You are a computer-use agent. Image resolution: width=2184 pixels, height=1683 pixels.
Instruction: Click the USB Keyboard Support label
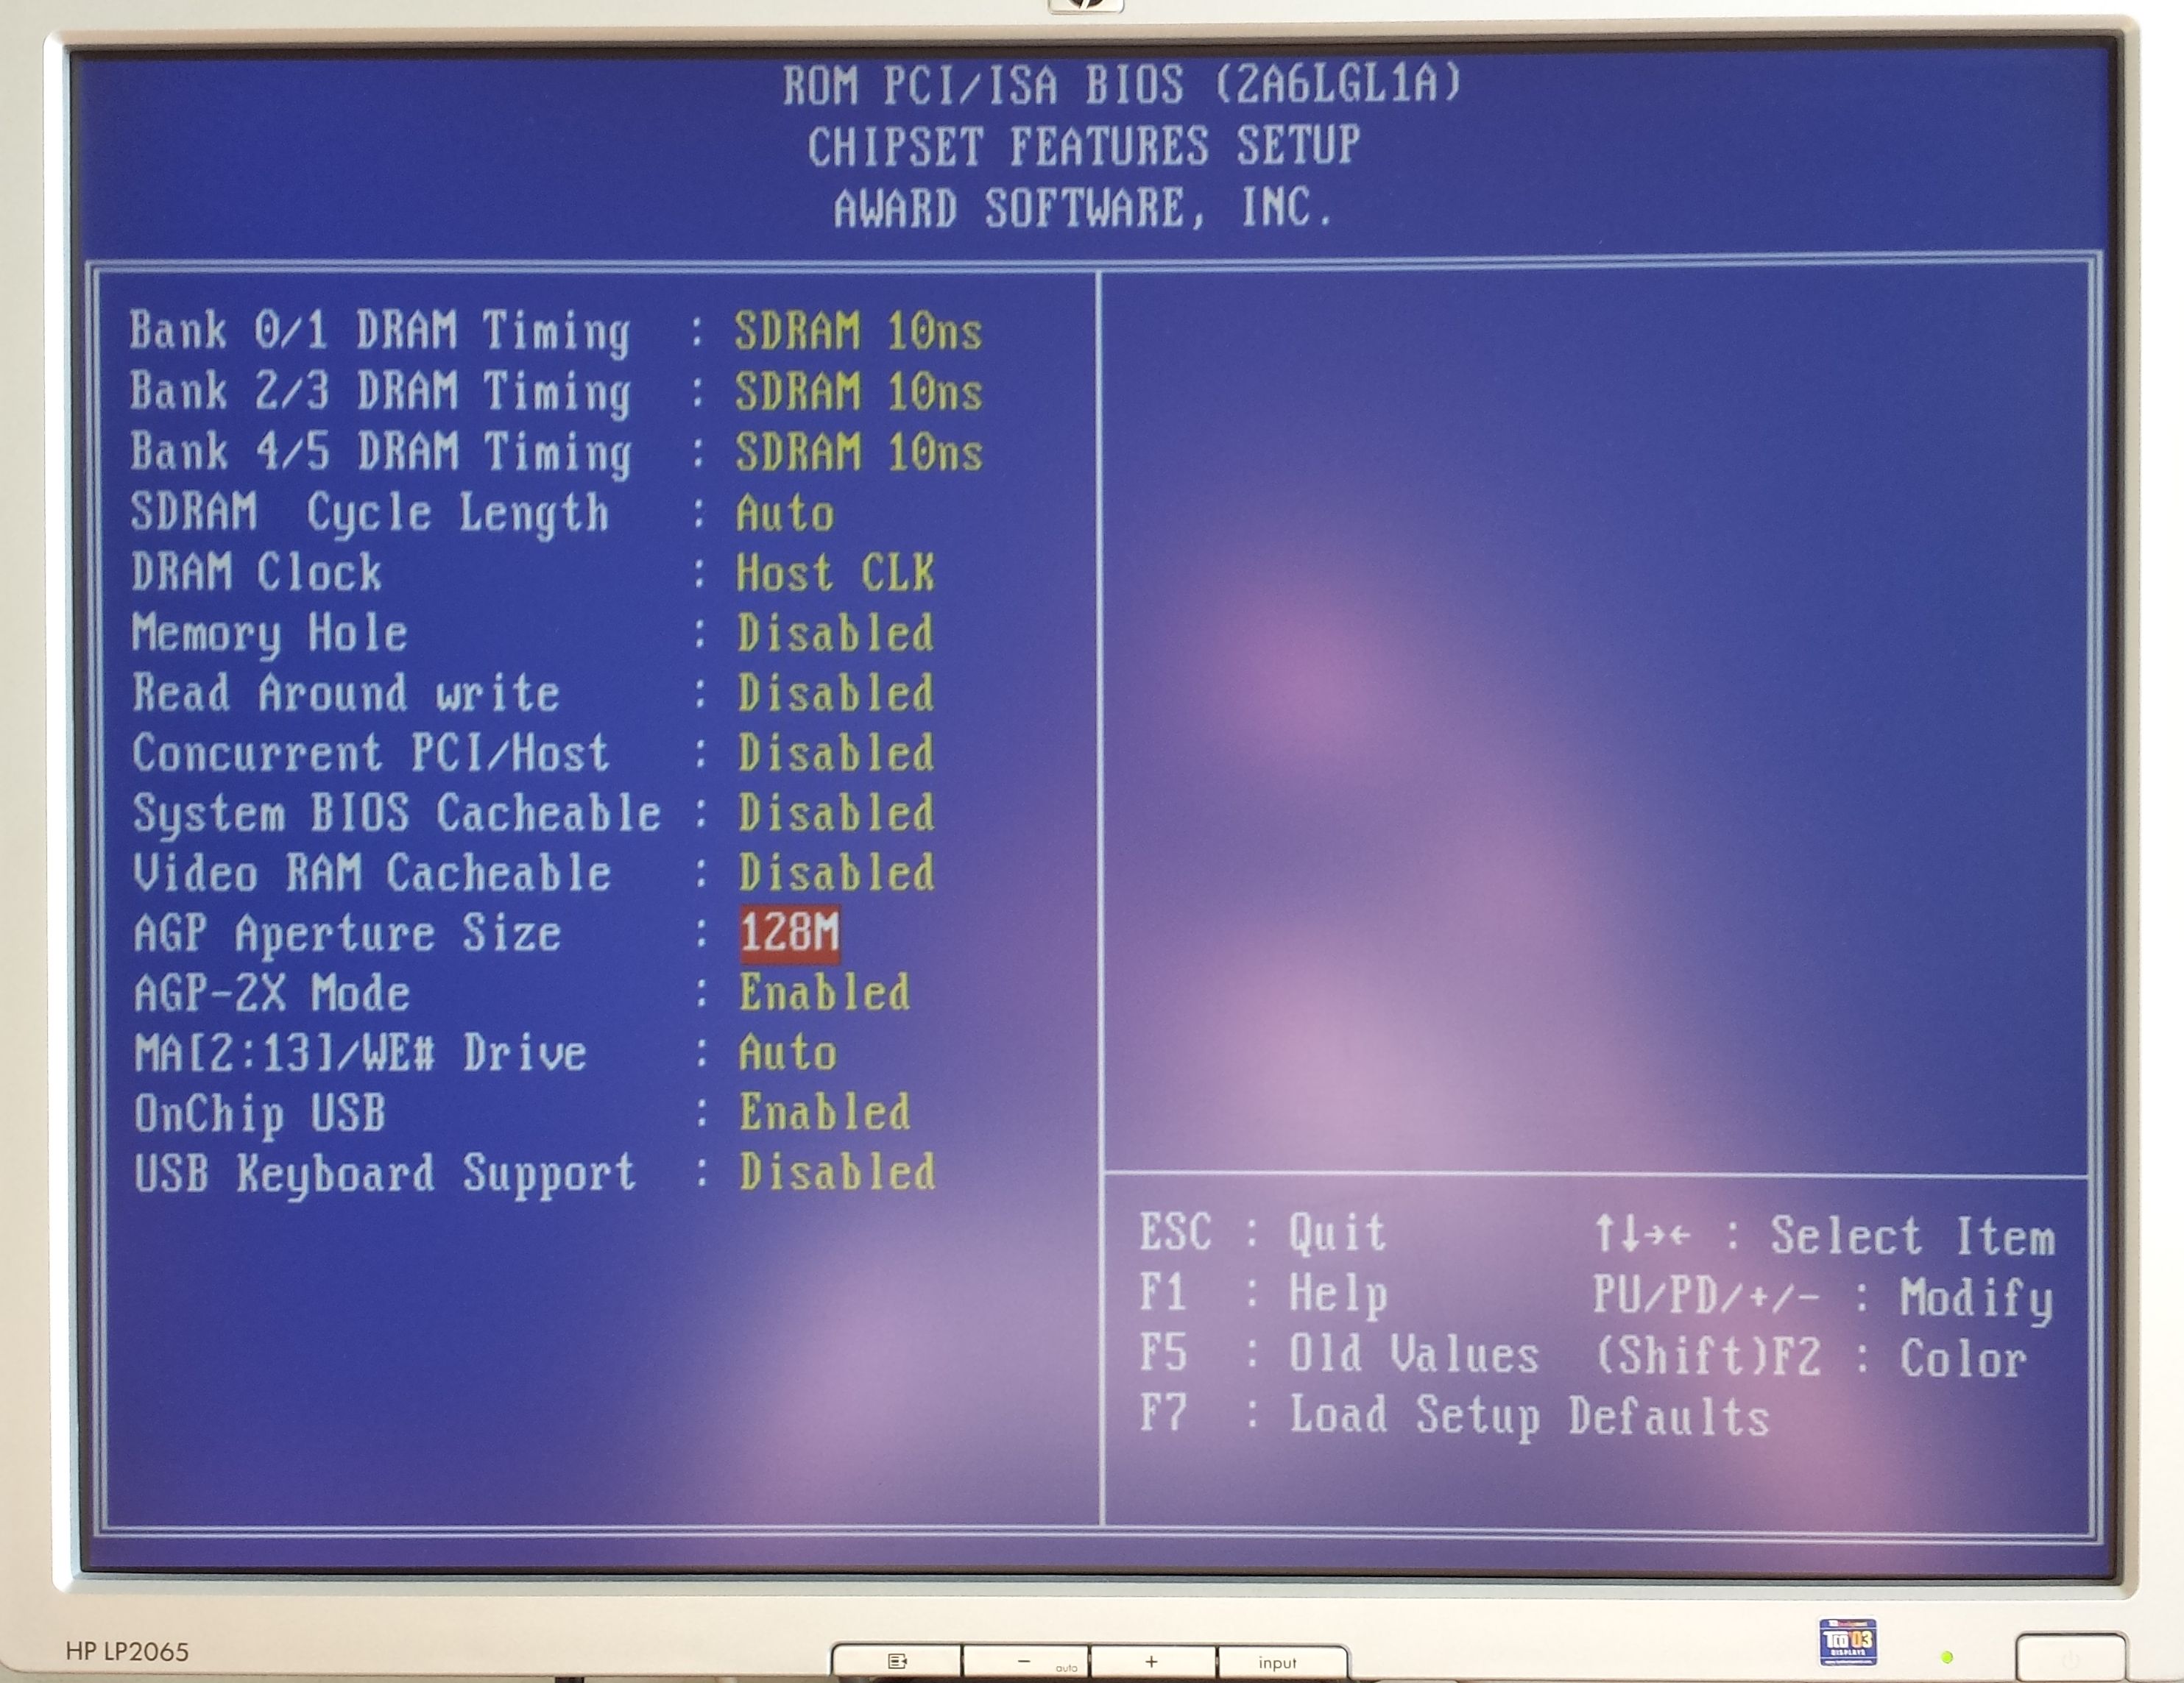[x=385, y=1174]
